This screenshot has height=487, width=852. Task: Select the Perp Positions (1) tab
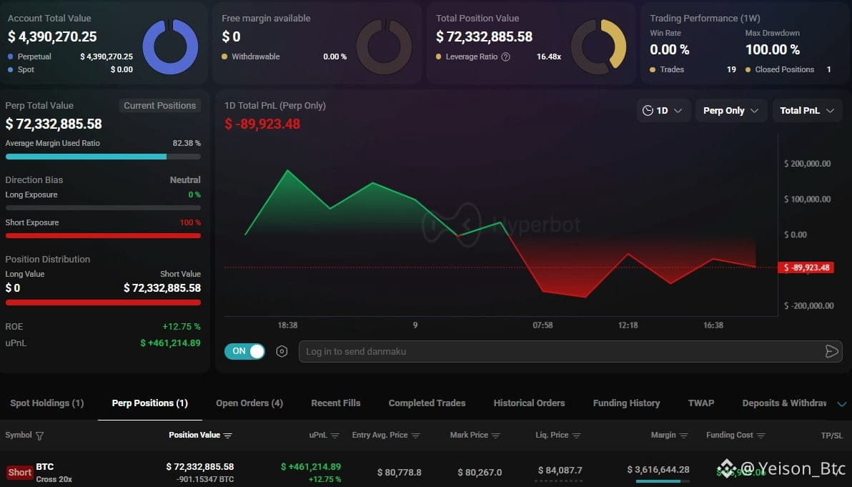(x=150, y=403)
